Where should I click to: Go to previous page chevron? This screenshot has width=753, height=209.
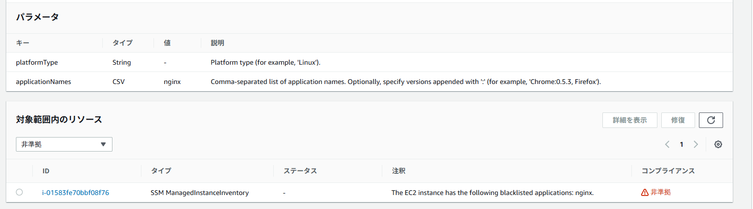click(667, 144)
